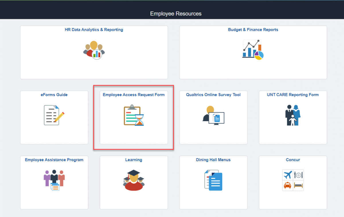Click the Budget & Finance Reports chart icon

(x=253, y=50)
